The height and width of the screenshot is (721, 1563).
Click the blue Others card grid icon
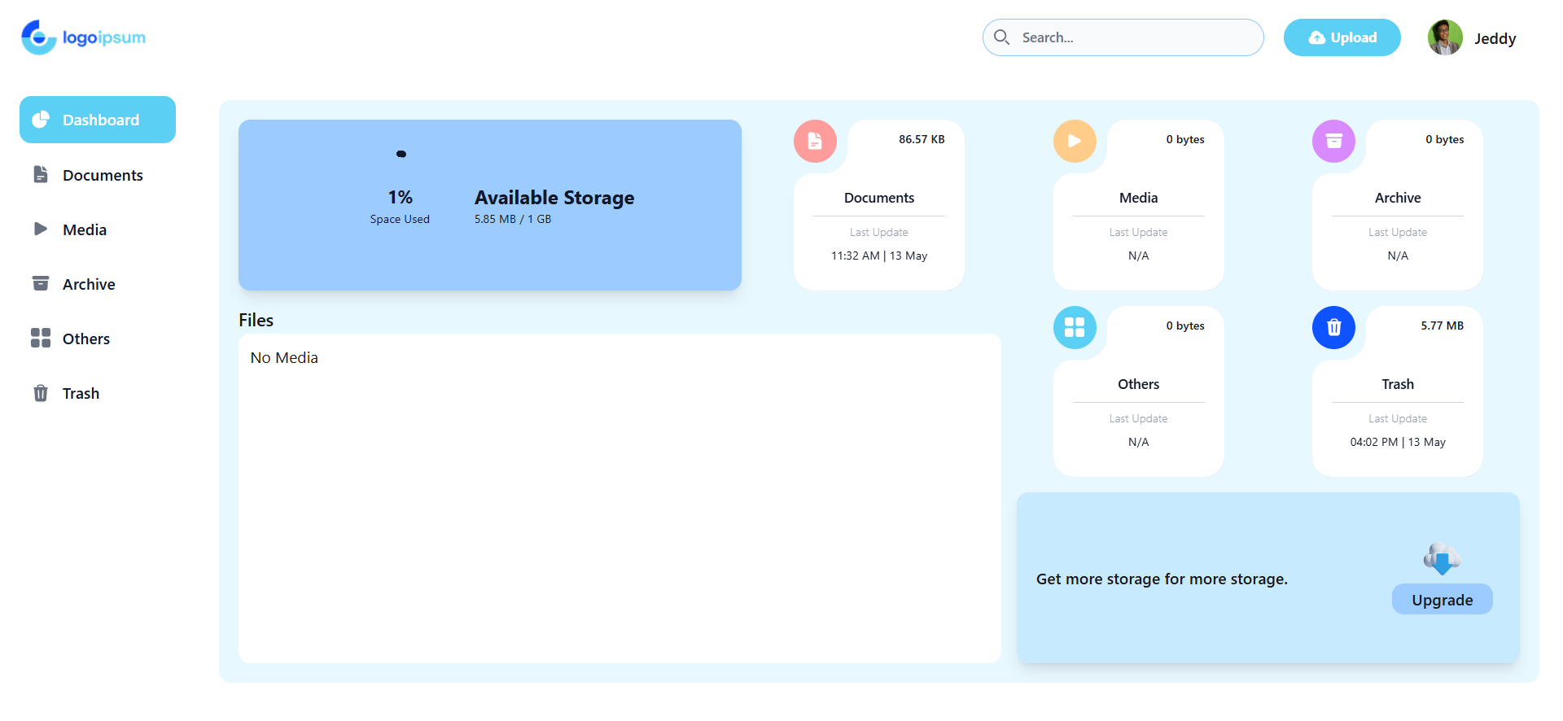click(x=1075, y=327)
